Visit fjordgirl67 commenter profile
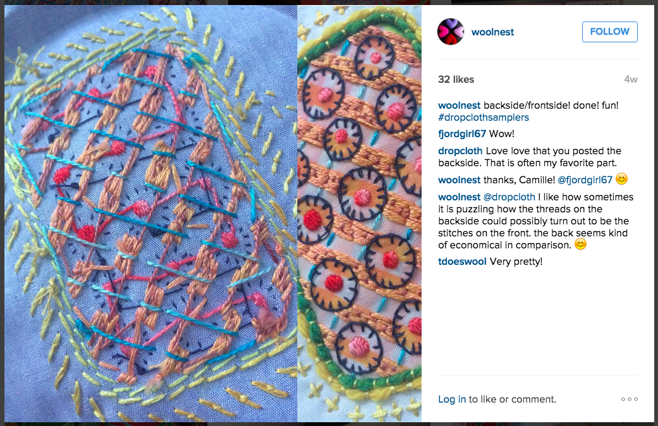Screen dimensions: 658x426 462,134
